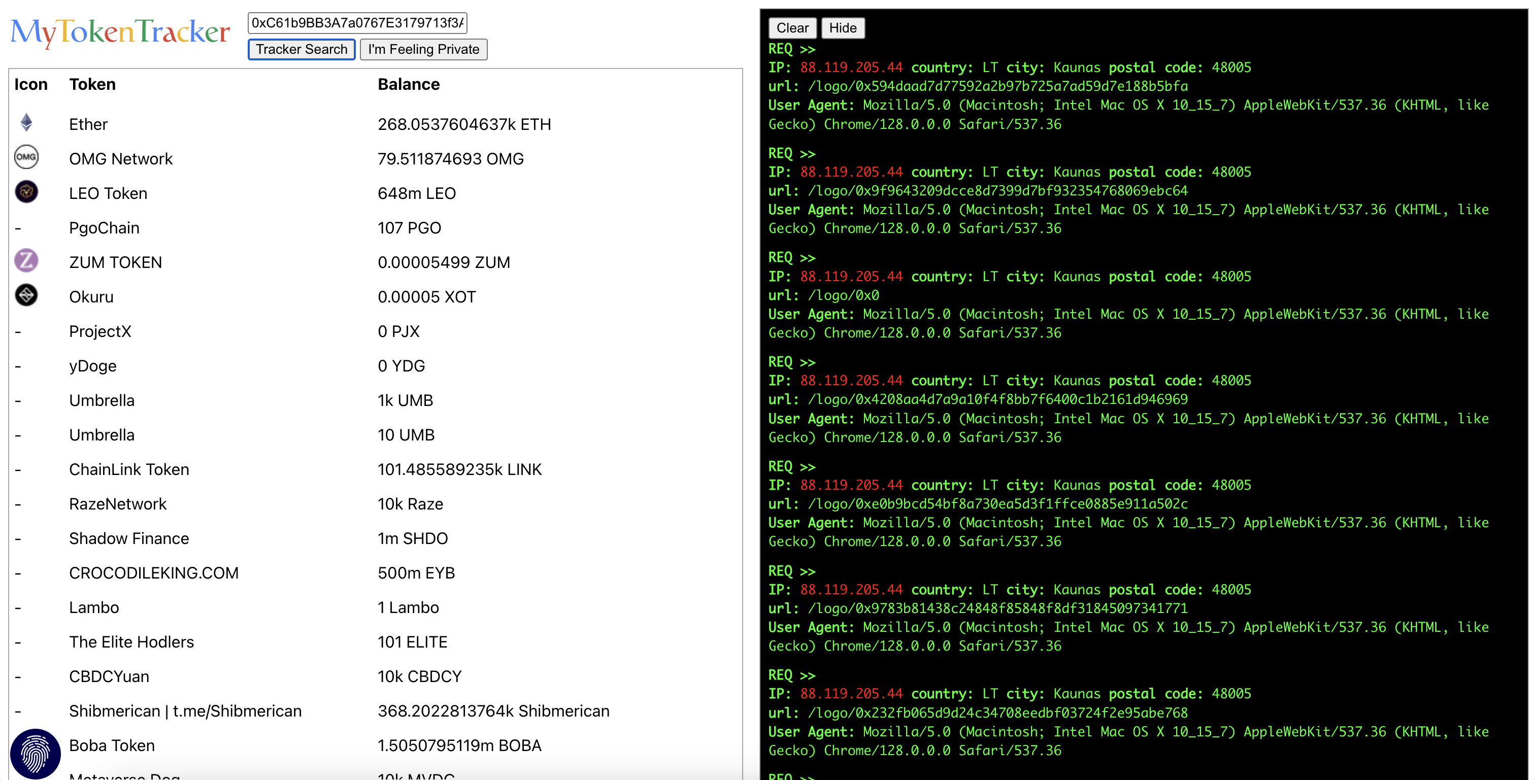Screen dimensions: 1535x780
Task: Click log url /logo/0x9783b81438c24848f85848f8df31845097341771
Action: [x=997, y=609]
